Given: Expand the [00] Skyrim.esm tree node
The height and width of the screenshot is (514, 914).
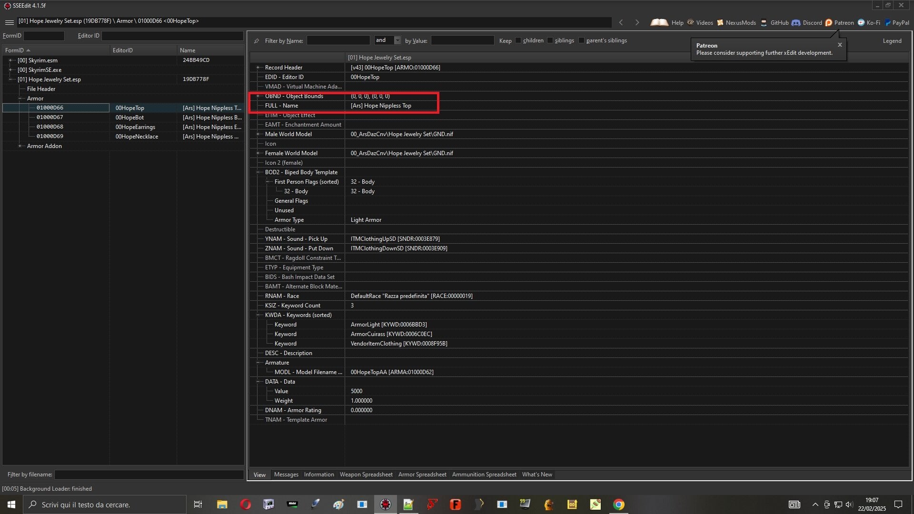Looking at the screenshot, I should pos(10,60).
